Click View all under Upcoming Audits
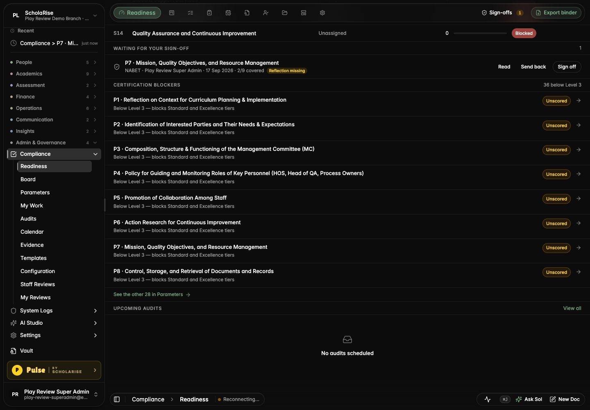Image resolution: width=590 pixels, height=410 pixels. 572,308
